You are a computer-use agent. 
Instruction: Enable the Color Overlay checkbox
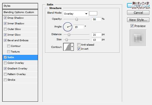[5, 63]
